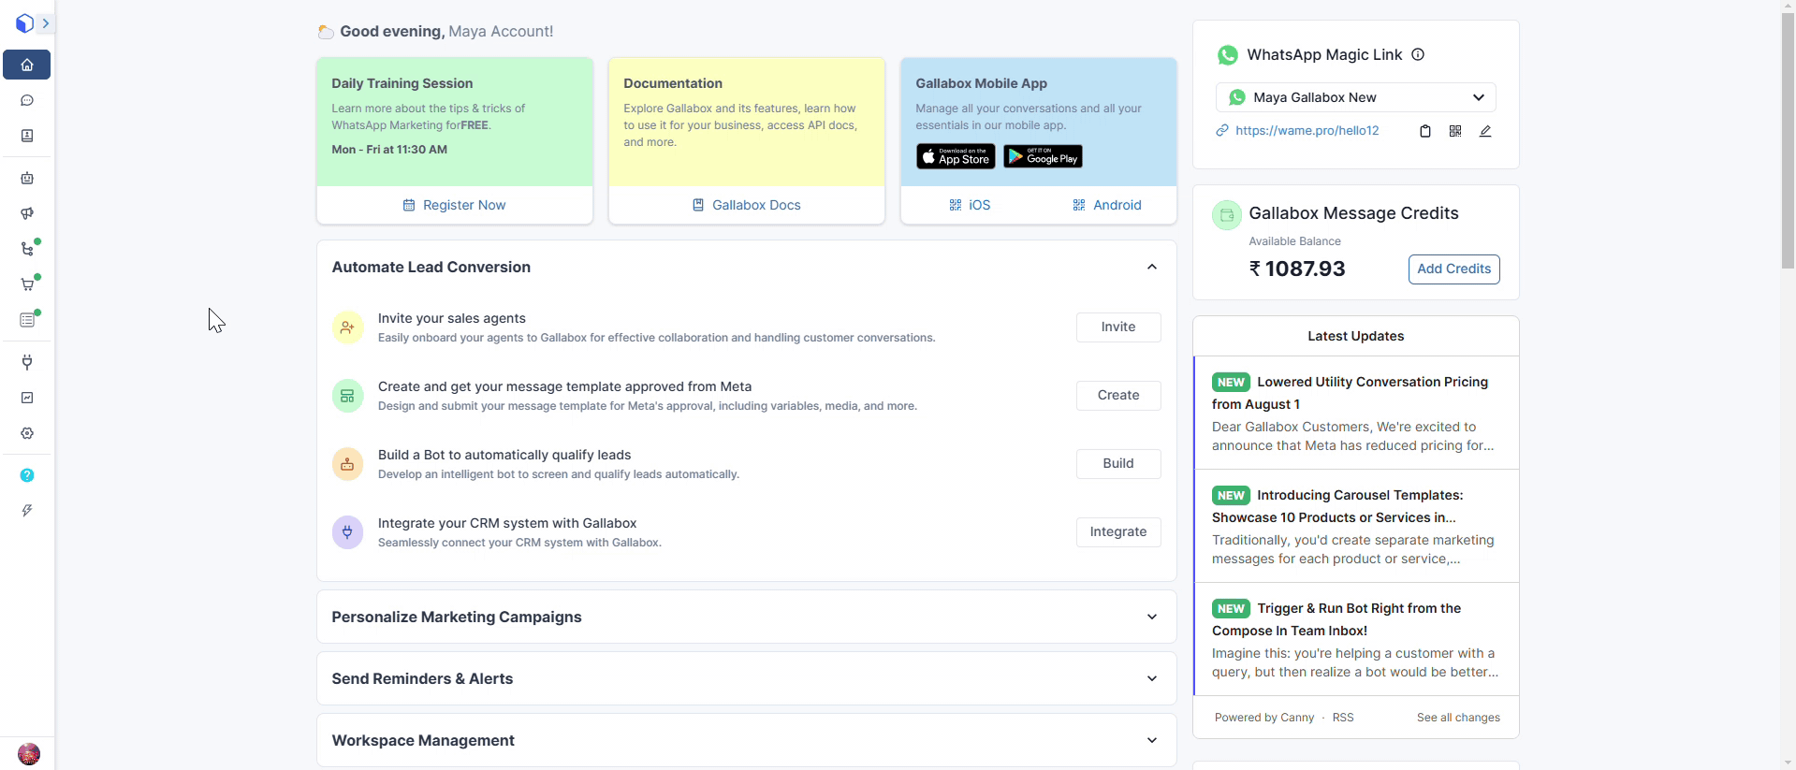Open the Integrations plug icon in sidebar

click(x=27, y=362)
